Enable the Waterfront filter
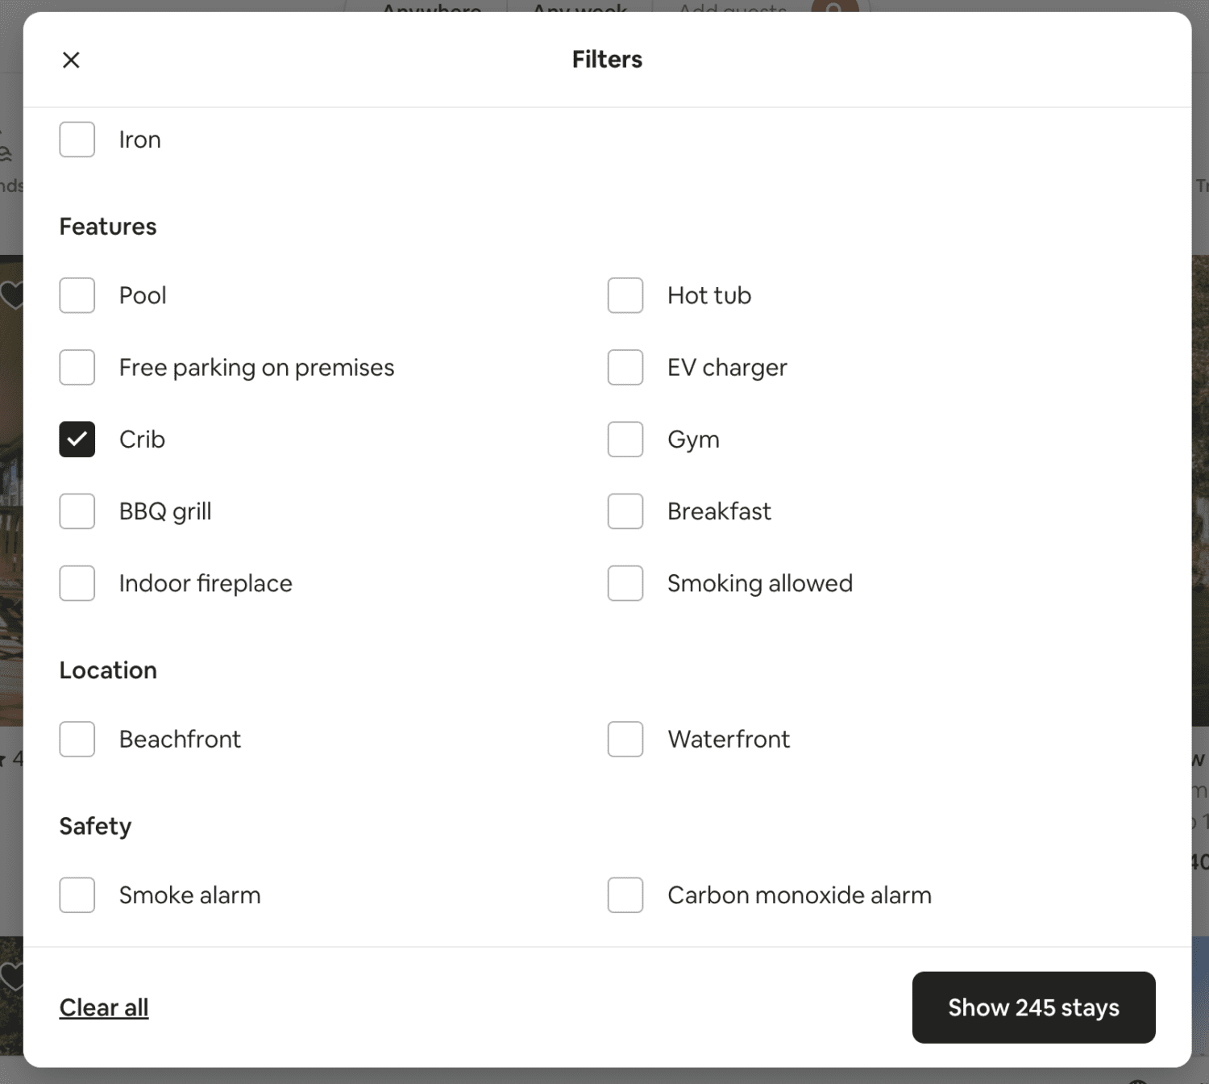This screenshot has height=1084, width=1209. coord(625,739)
